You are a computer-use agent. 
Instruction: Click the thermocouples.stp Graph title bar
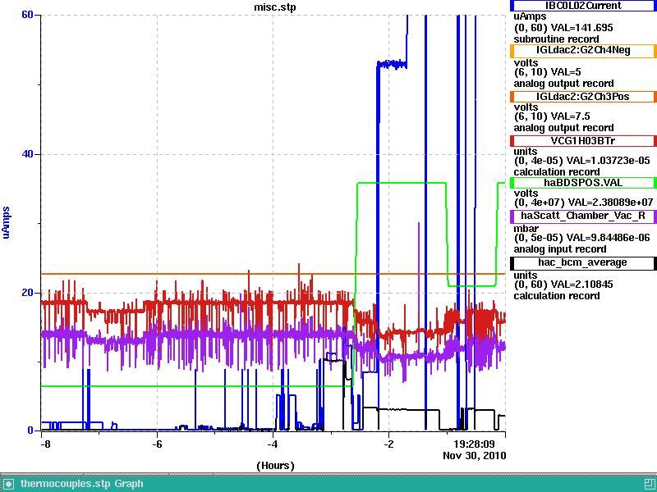pyautogui.click(x=328, y=484)
